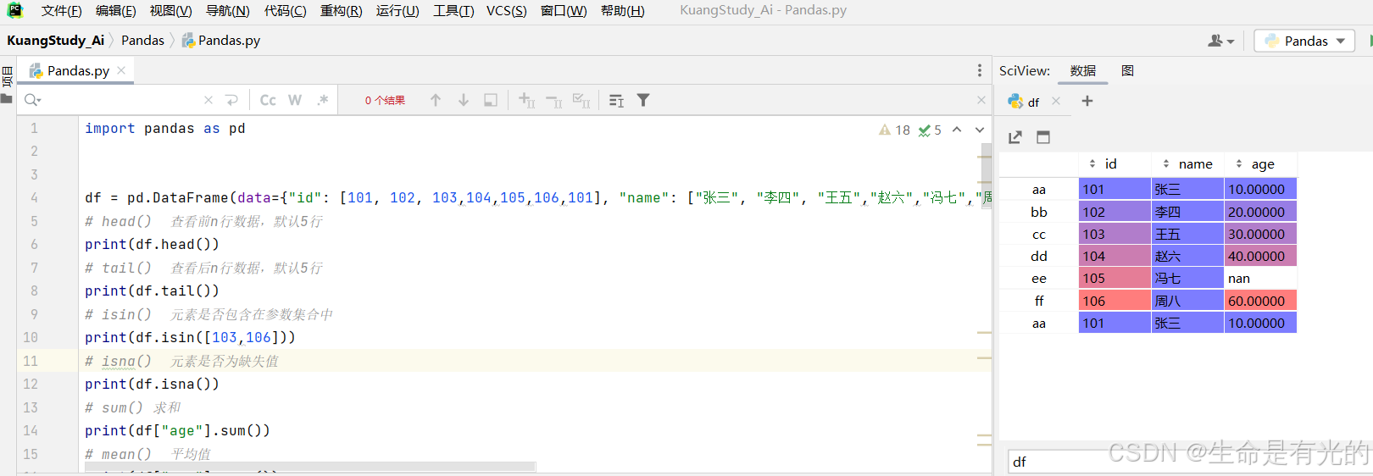Close the Pandas.py editor tab
The image size is (1373, 476).
coord(121,70)
